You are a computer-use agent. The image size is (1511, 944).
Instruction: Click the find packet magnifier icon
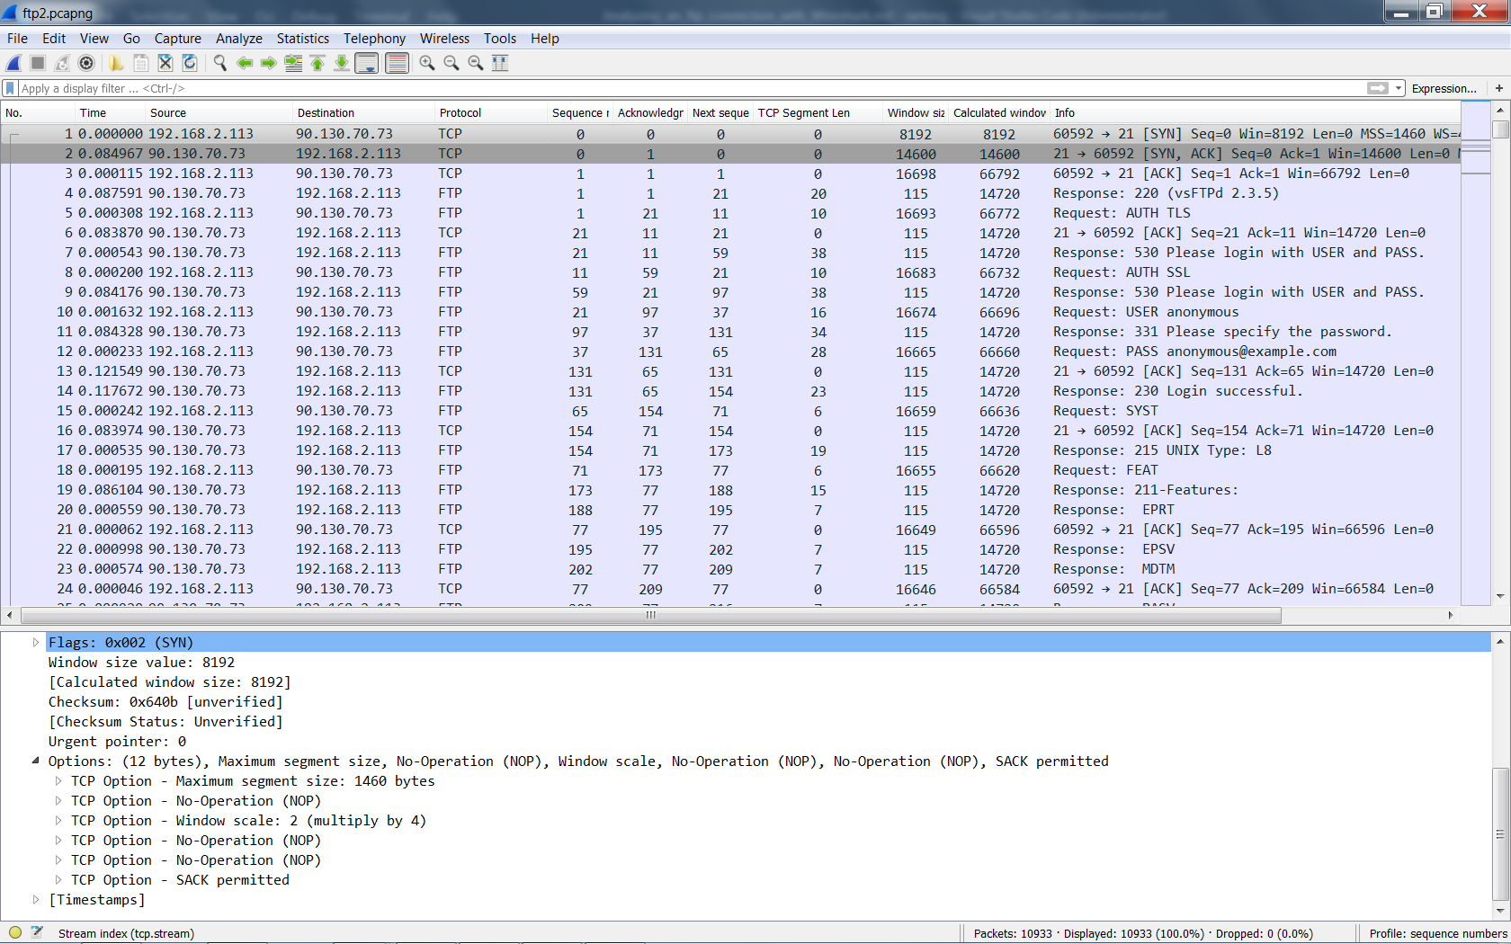pos(220,63)
